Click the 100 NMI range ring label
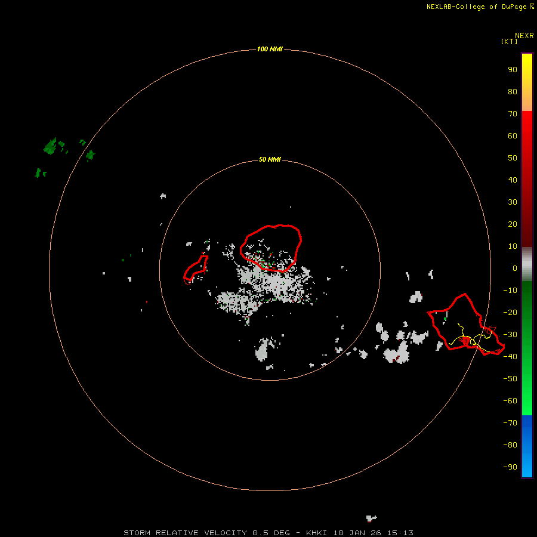 (x=270, y=49)
